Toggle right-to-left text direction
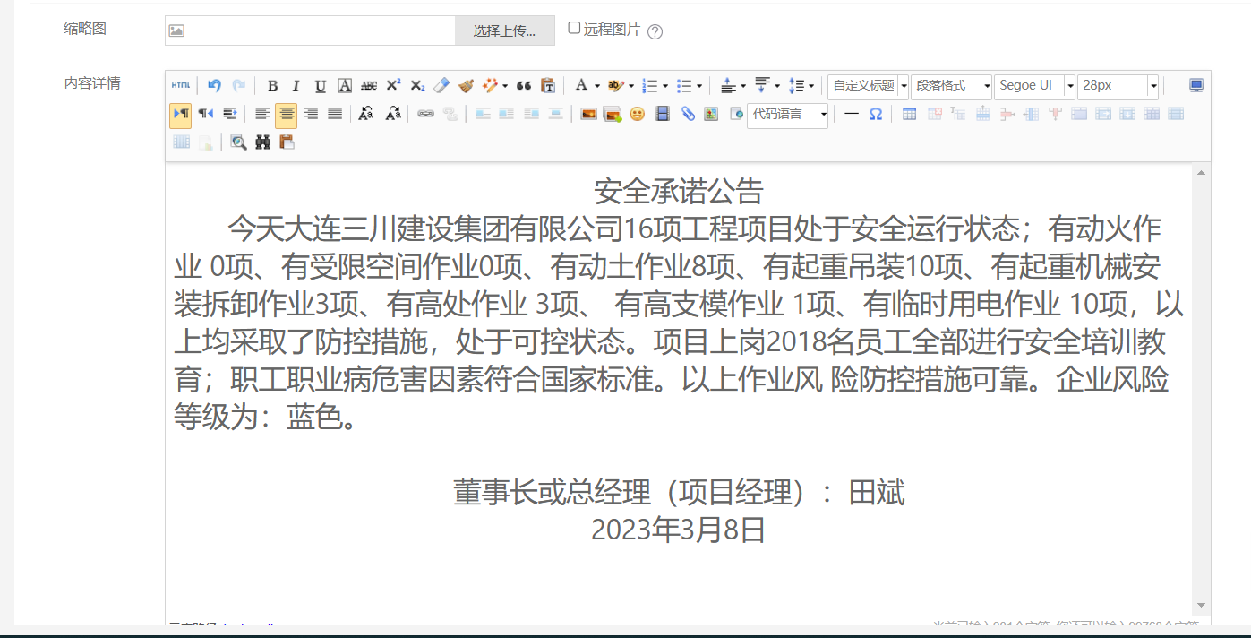 pos(206,114)
